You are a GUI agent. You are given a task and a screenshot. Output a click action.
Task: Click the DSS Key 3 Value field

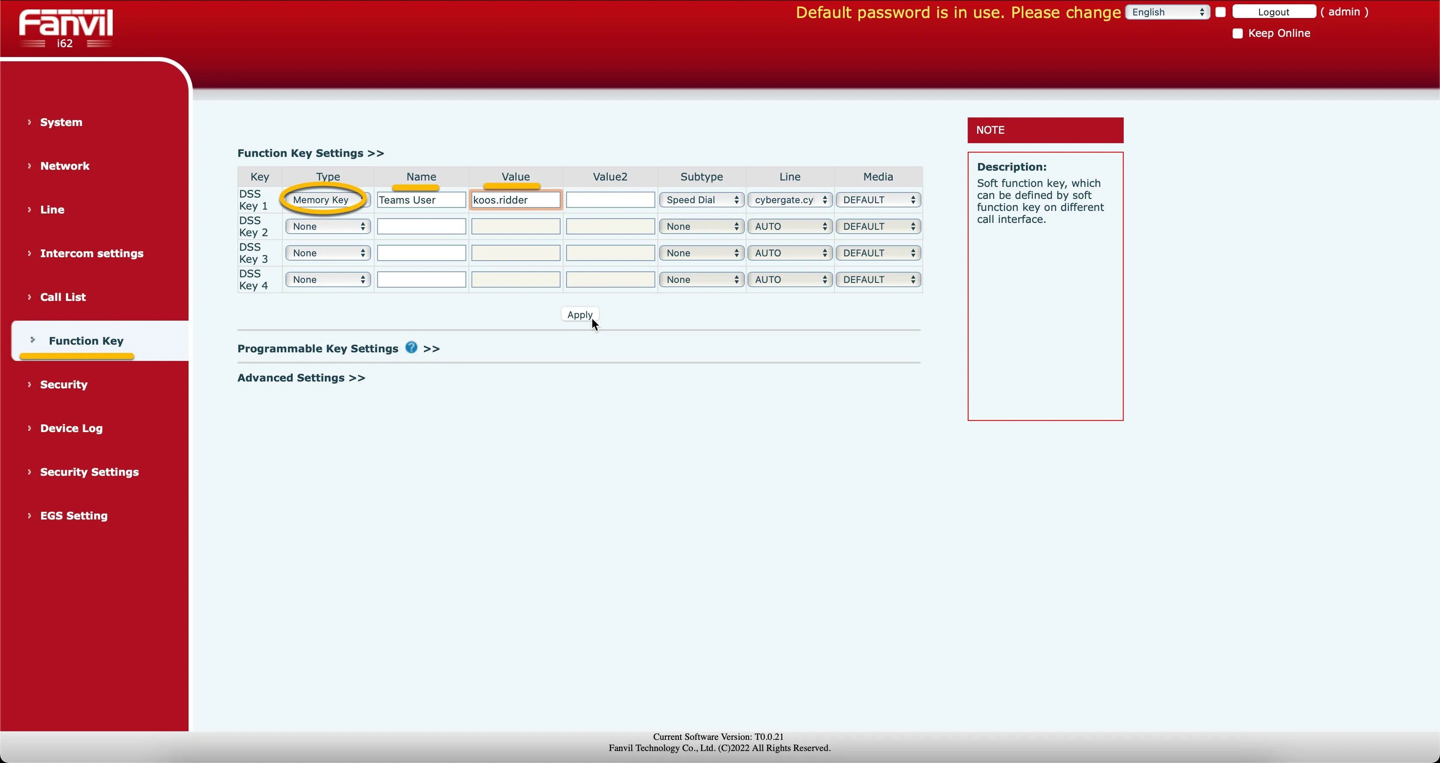point(516,252)
